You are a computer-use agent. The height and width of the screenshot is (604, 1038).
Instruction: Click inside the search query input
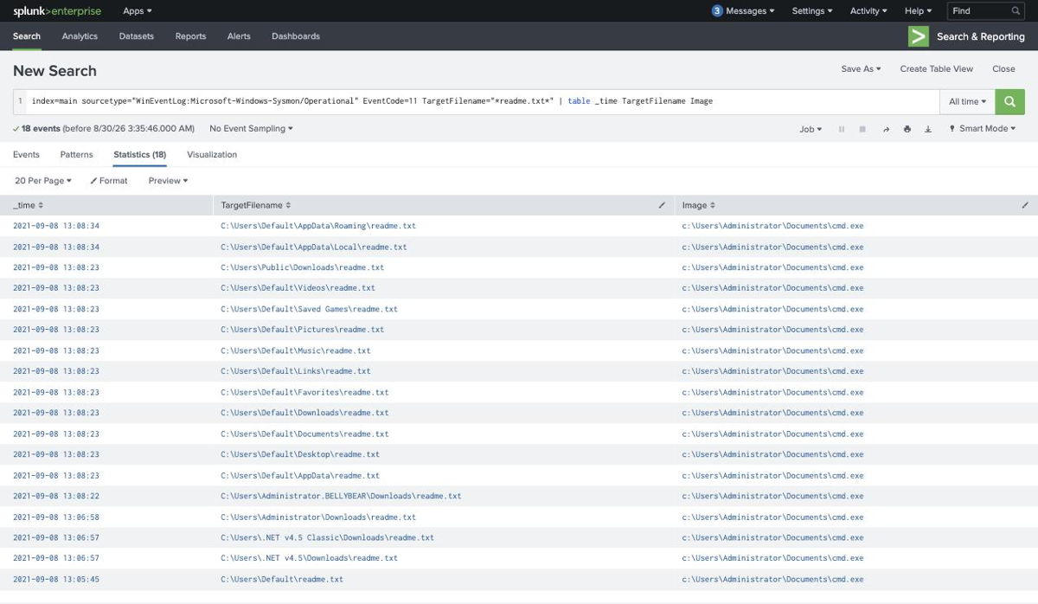[483, 101]
